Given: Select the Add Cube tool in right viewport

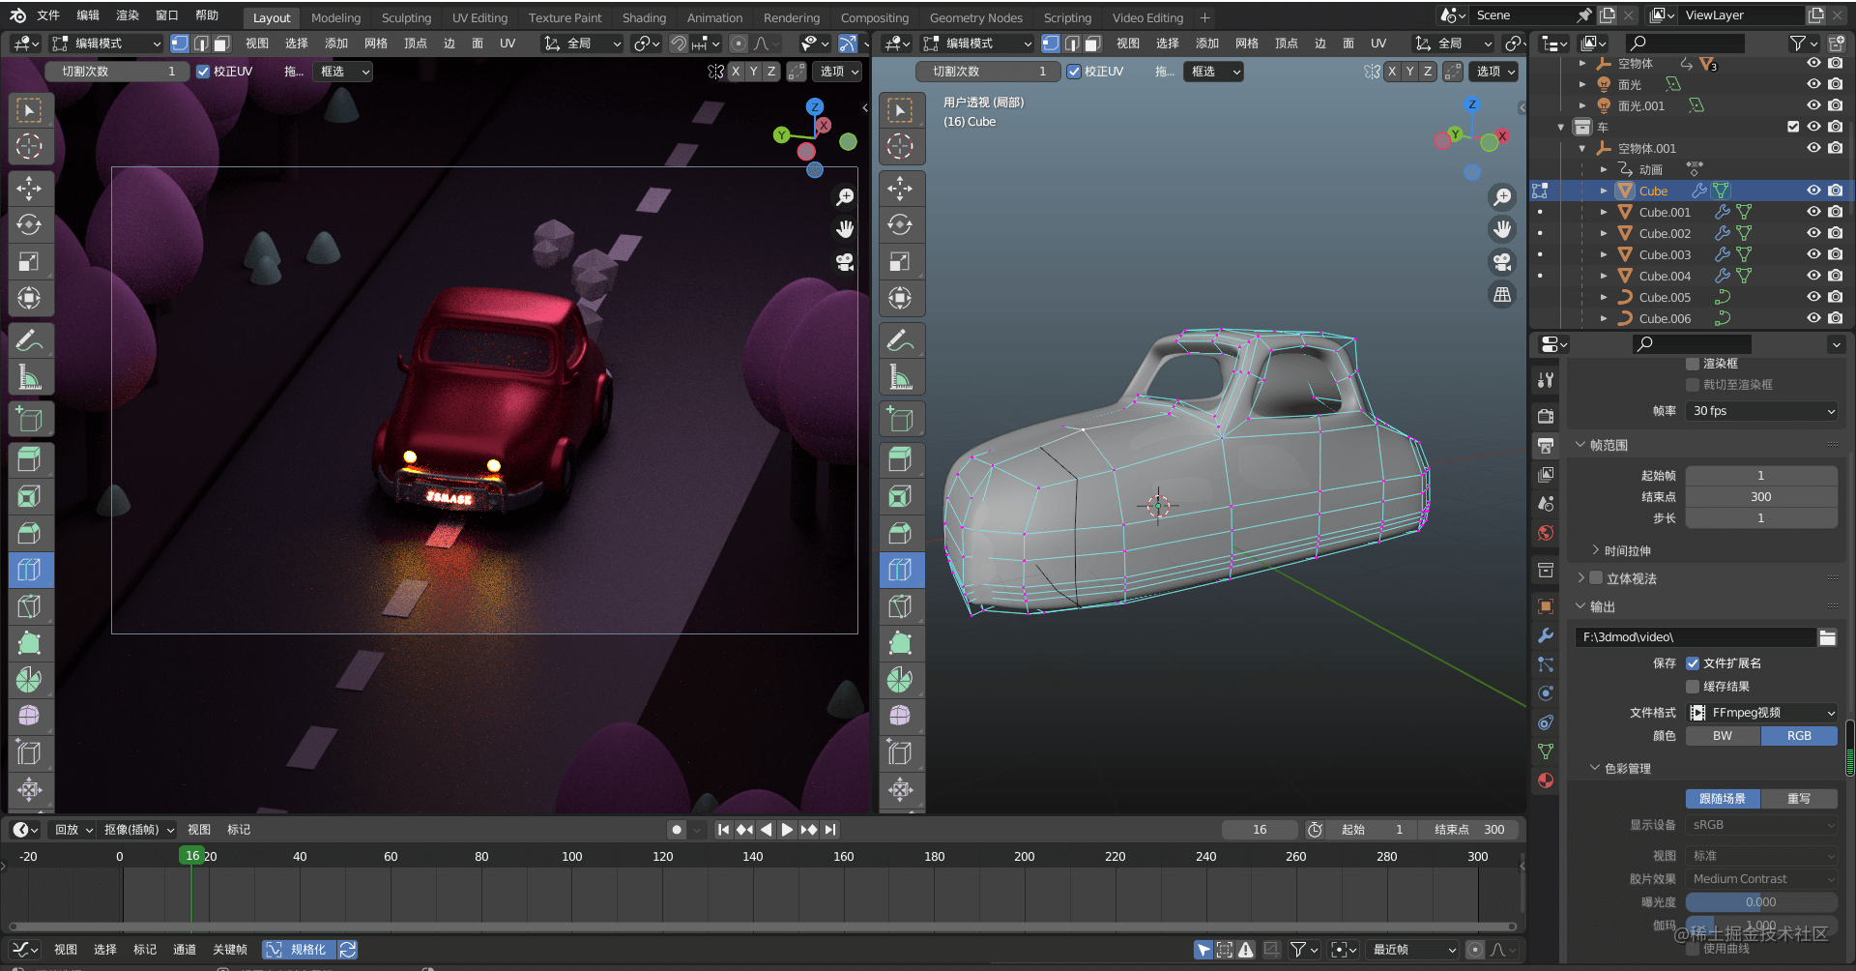Looking at the screenshot, I should pyautogui.click(x=901, y=419).
